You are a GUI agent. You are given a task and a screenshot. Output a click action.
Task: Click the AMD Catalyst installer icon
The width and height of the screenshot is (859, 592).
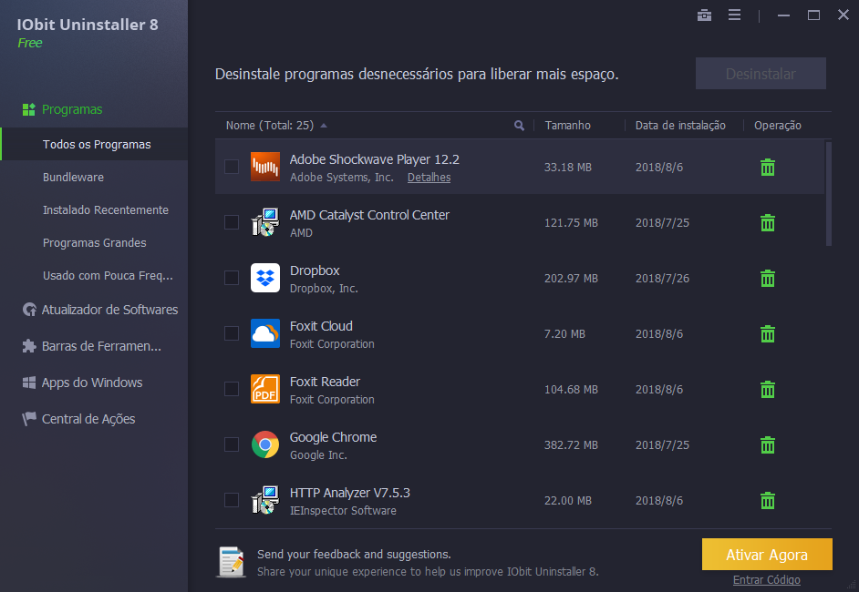tap(265, 223)
